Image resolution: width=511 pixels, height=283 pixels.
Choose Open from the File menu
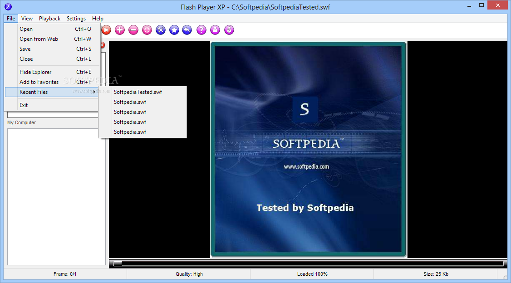click(52, 29)
